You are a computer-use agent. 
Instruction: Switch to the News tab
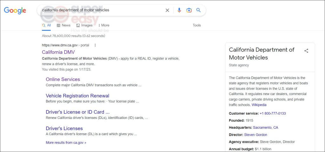[x=63, y=25]
